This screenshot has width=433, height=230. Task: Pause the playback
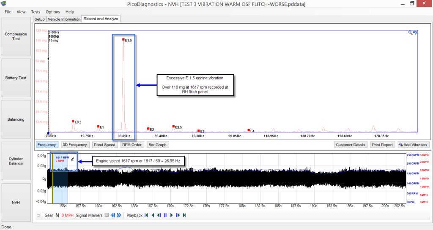165,215
